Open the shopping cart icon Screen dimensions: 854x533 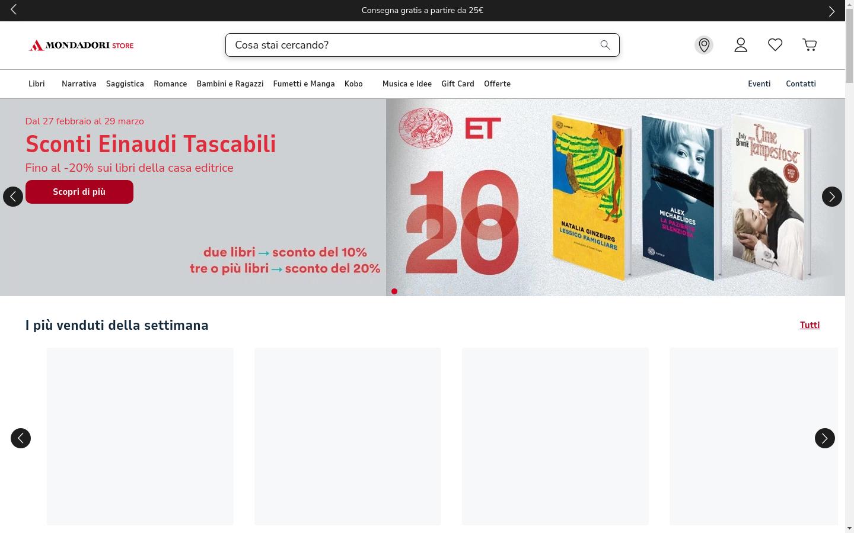(810, 45)
